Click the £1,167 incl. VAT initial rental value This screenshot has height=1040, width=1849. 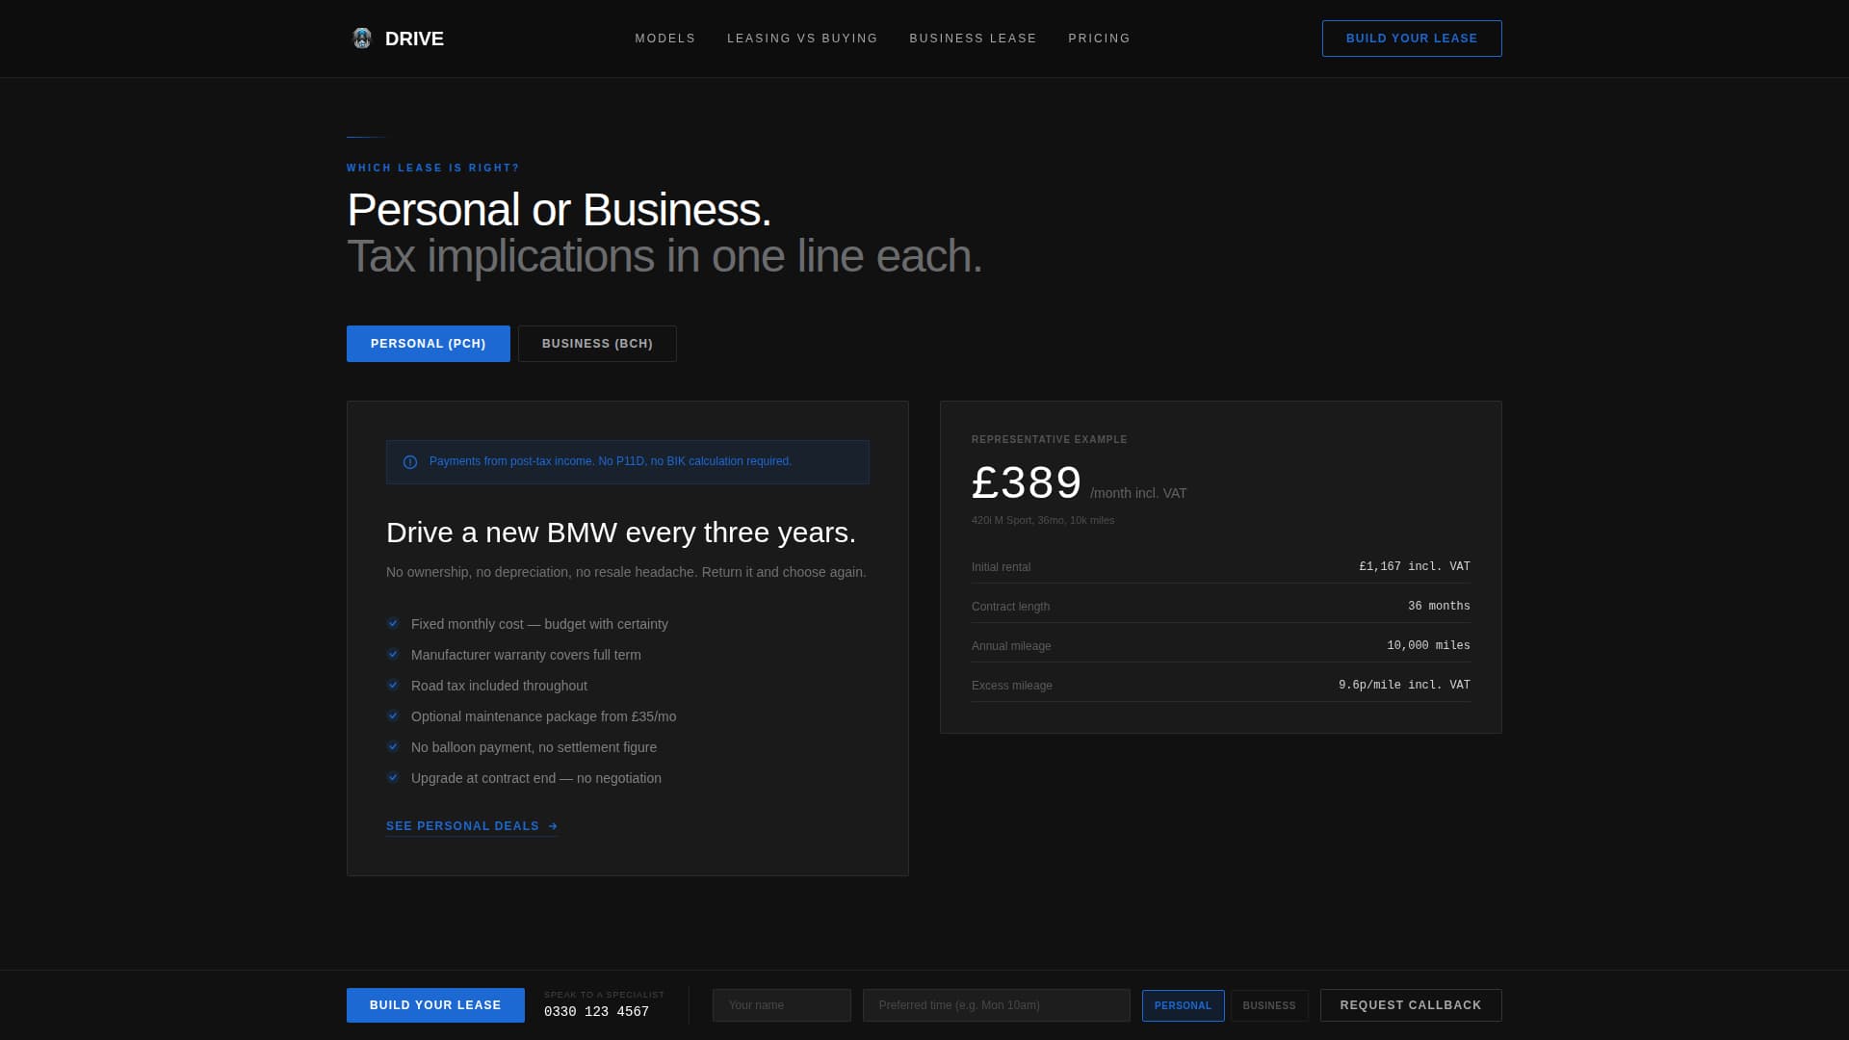pyautogui.click(x=1415, y=566)
